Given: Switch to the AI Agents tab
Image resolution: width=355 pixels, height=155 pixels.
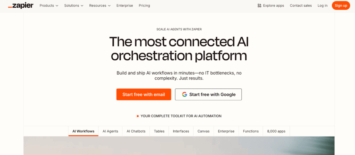Looking at the screenshot, I should pos(110,131).
